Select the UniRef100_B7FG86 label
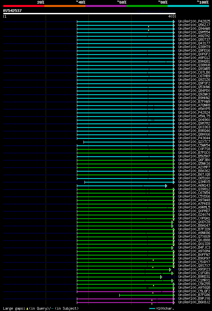Viewport: 212px width, 311px height. [194, 295]
